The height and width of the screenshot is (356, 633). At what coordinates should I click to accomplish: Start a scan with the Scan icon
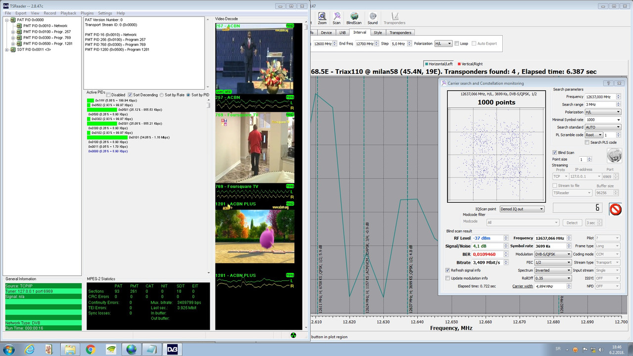click(x=336, y=18)
